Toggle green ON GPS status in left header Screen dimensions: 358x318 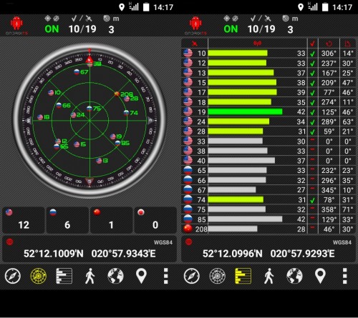[x=52, y=29]
